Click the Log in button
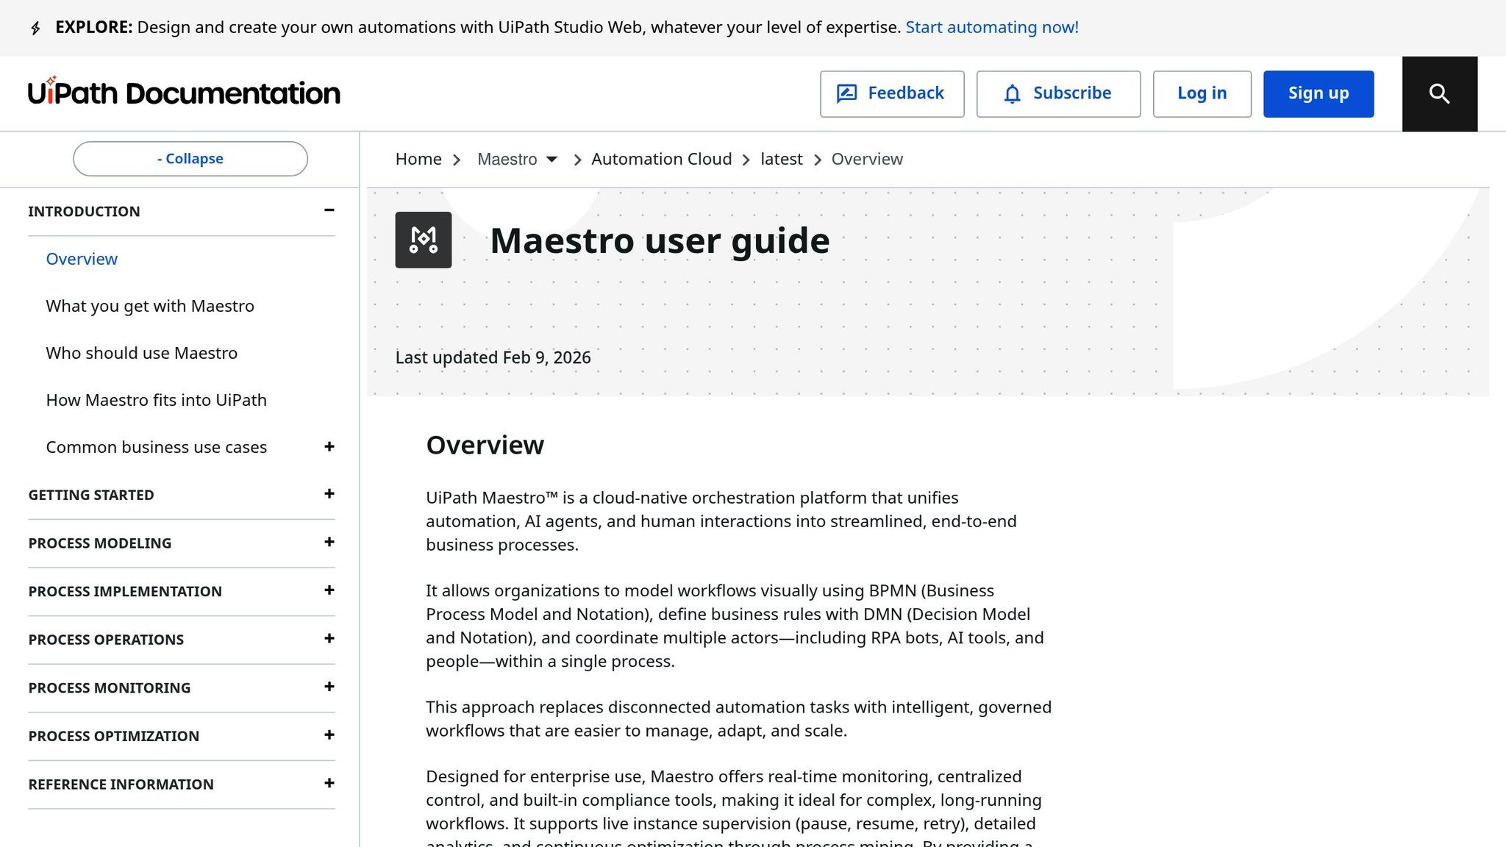 [1202, 93]
